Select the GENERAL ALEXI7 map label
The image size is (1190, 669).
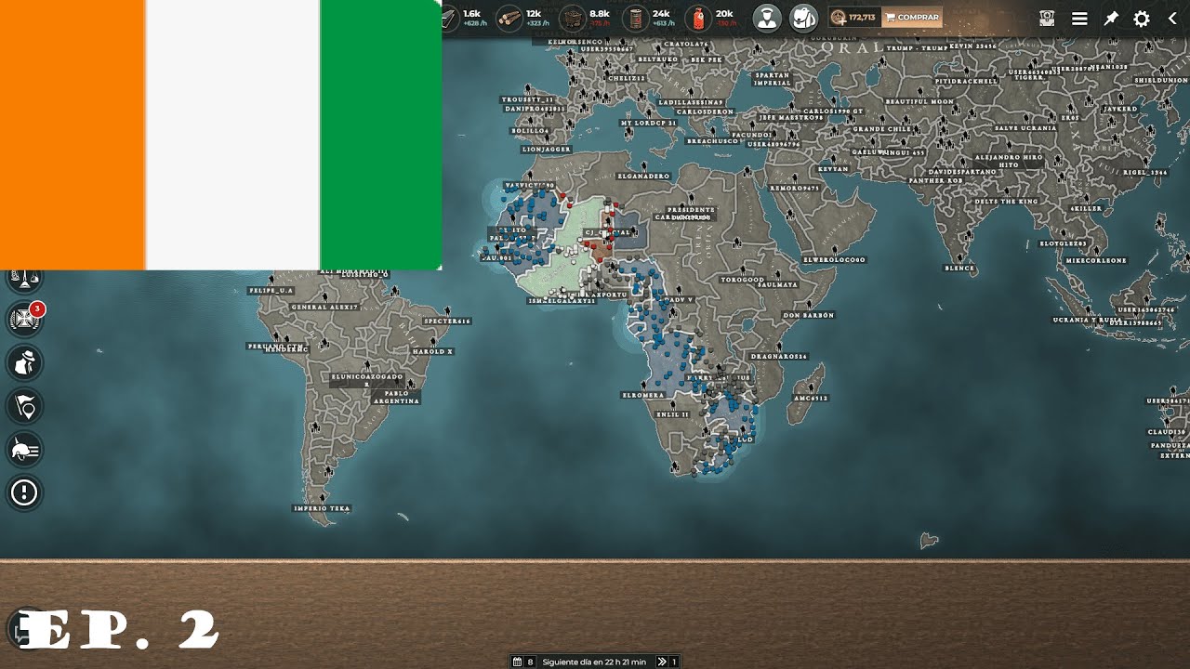[x=324, y=306]
